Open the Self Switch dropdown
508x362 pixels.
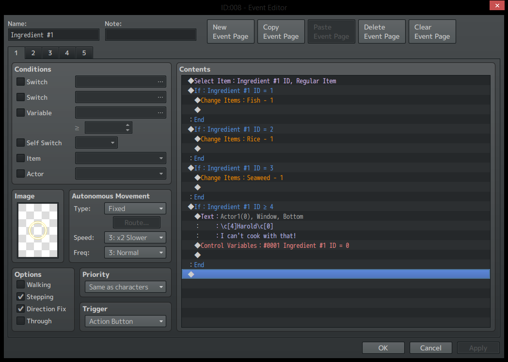pos(96,143)
